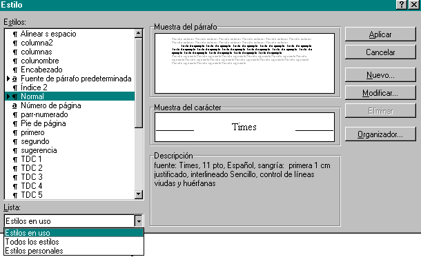Viewport: 421px width, 257px height.
Task: Open the Lista dropdown arrow
Action: [139, 221]
